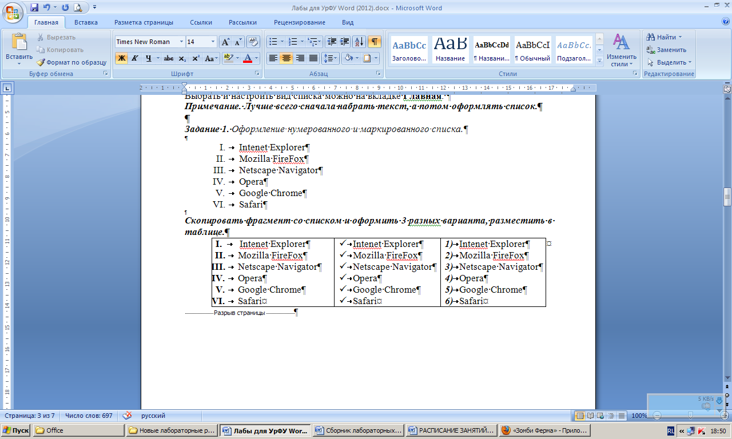Screen dimensions: 732x439
Task: Decrease font size with Shrink Font icon
Action: (x=238, y=42)
